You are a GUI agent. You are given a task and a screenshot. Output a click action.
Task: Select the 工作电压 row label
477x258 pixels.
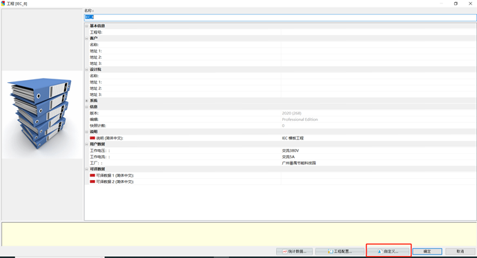pyautogui.click(x=100, y=150)
